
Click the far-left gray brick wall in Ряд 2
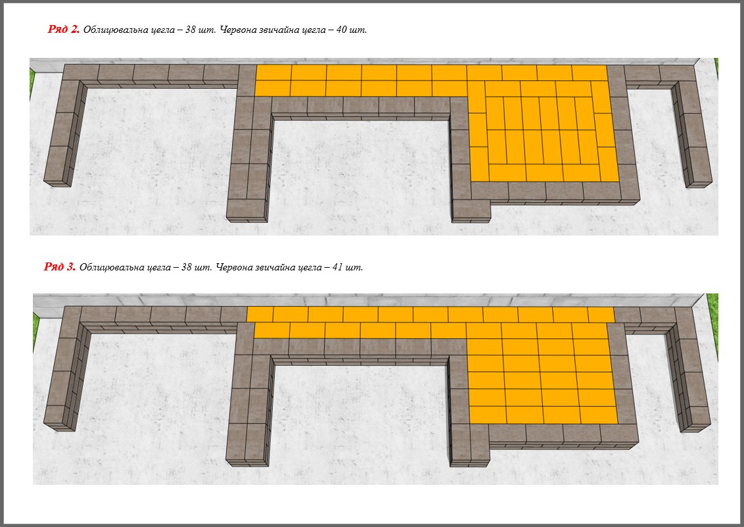(66, 140)
